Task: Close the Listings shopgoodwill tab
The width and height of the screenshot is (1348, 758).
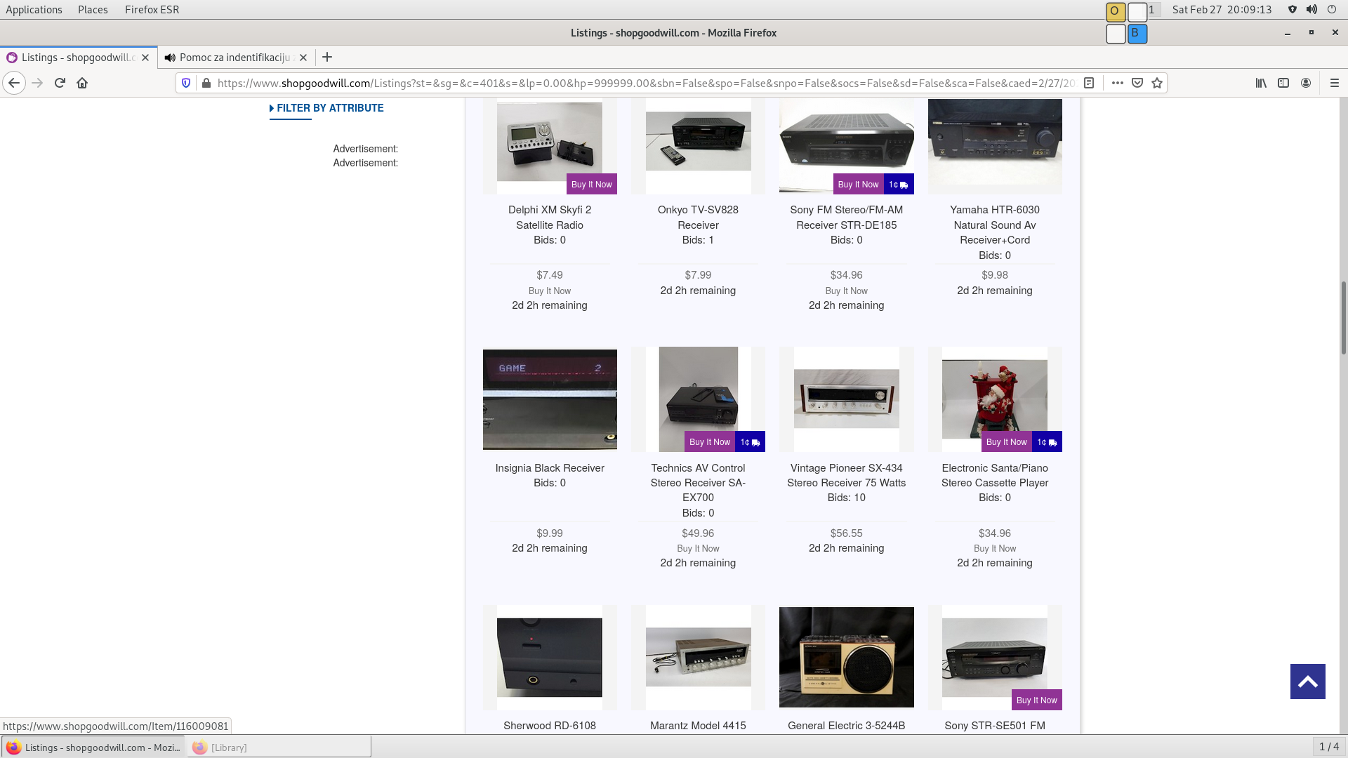Action: click(x=145, y=58)
